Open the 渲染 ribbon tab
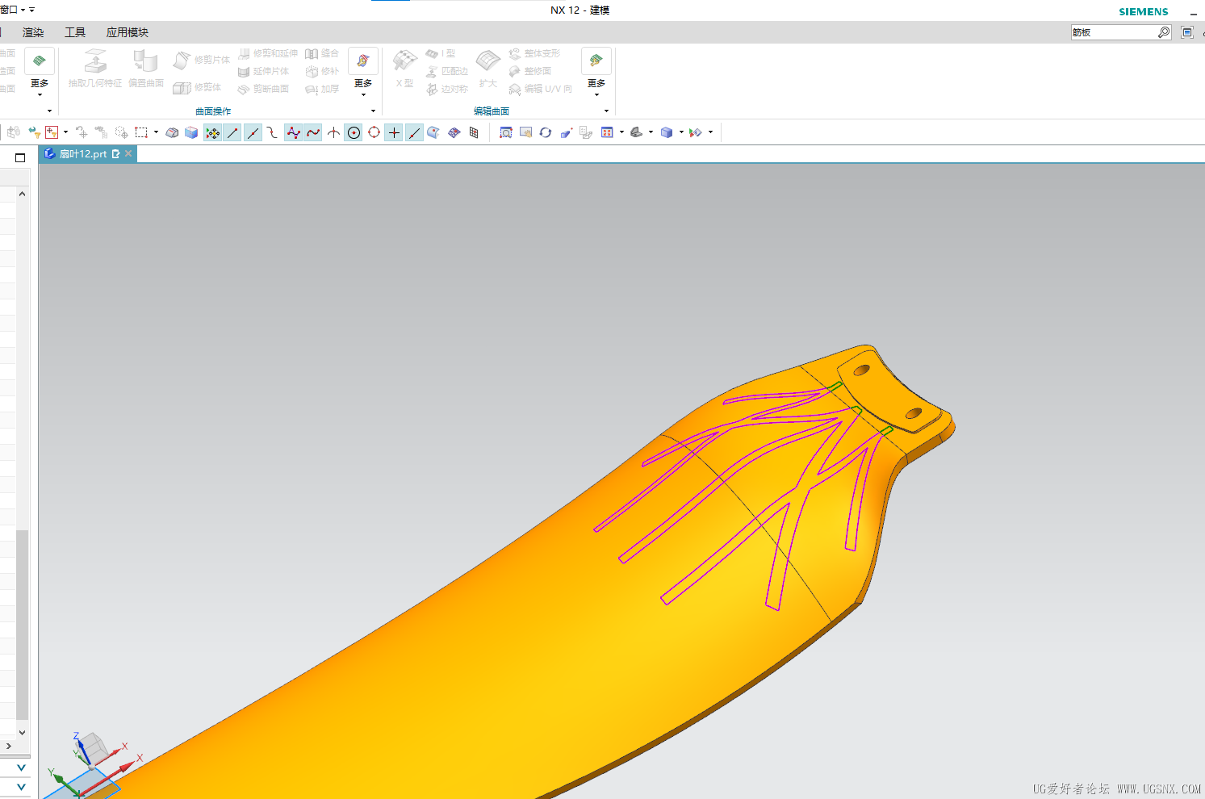Viewport: 1205px width, 799px height. [33, 32]
